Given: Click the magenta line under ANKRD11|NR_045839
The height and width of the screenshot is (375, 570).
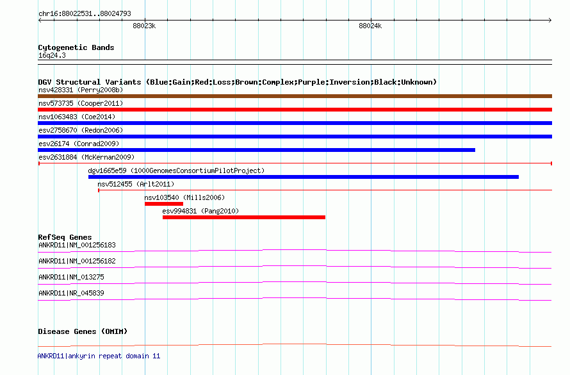Looking at the screenshot, I should click(x=295, y=299).
